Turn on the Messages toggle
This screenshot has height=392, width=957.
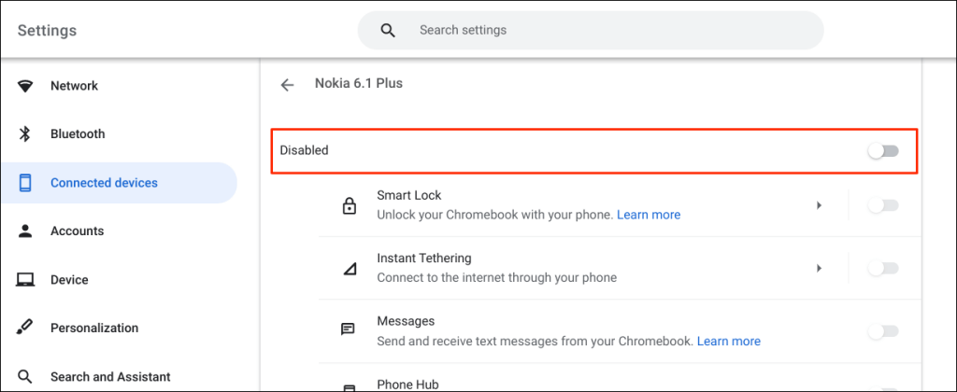pyautogui.click(x=882, y=330)
